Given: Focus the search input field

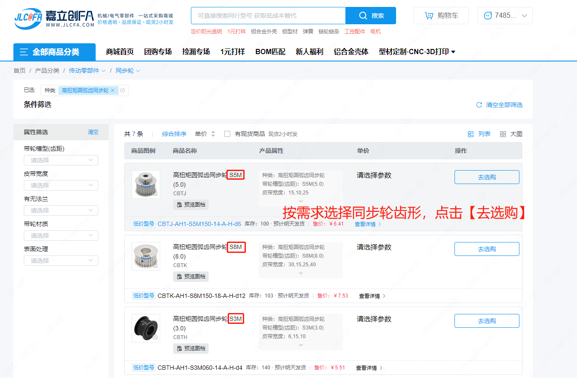Looking at the screenshot, I should (x=268, y=16).
